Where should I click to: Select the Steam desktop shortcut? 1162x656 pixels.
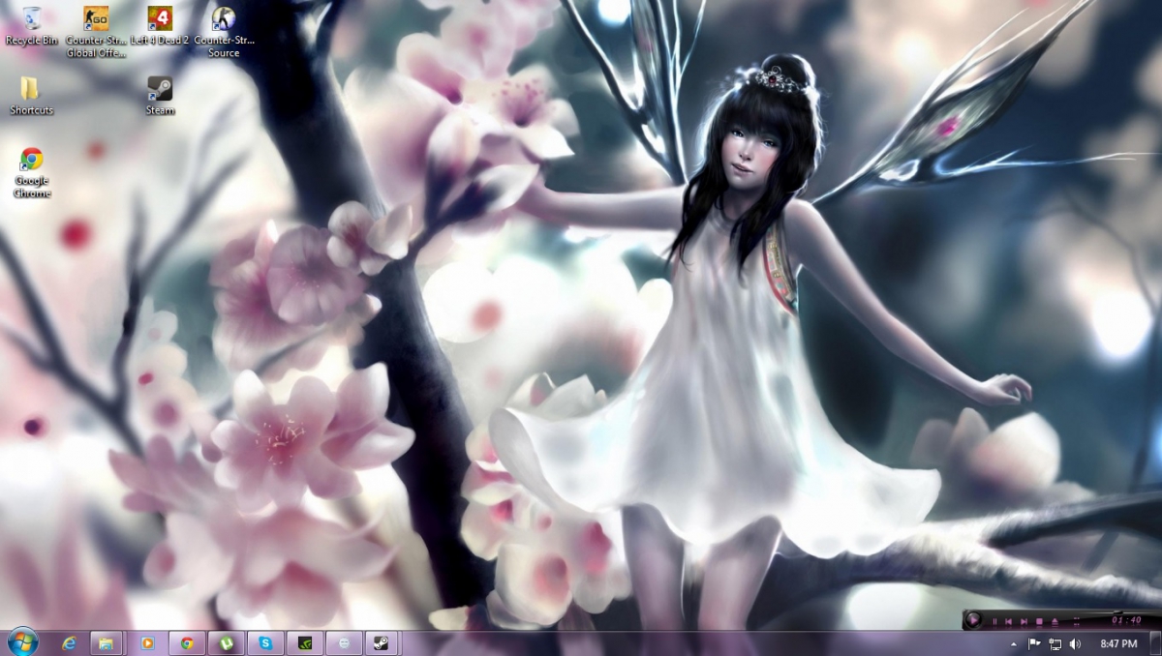(x=160, y=96)
